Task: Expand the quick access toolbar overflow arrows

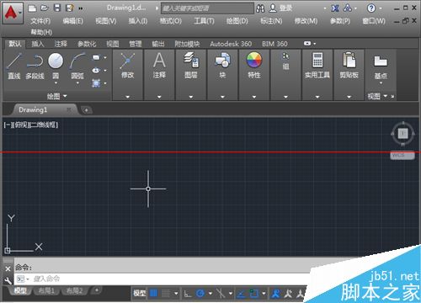Action: click(81, 8)
